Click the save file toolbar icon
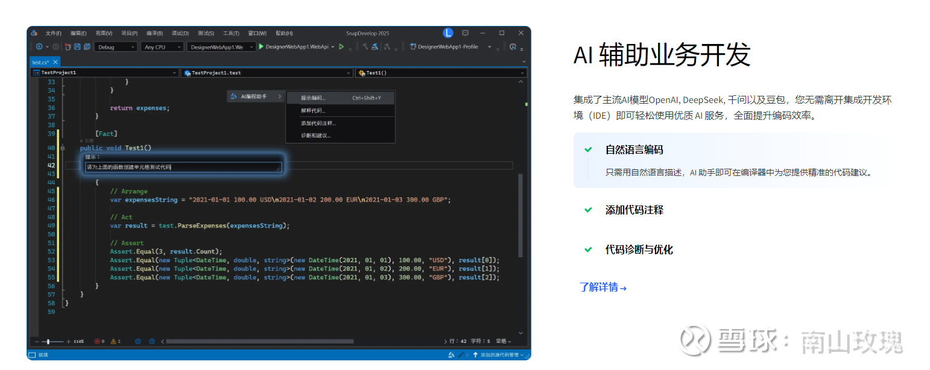 [x=77, y=46]
